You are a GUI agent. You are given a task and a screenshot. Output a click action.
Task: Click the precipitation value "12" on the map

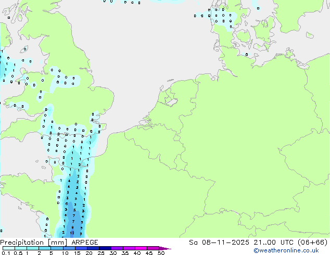click(x=72, y=233)
